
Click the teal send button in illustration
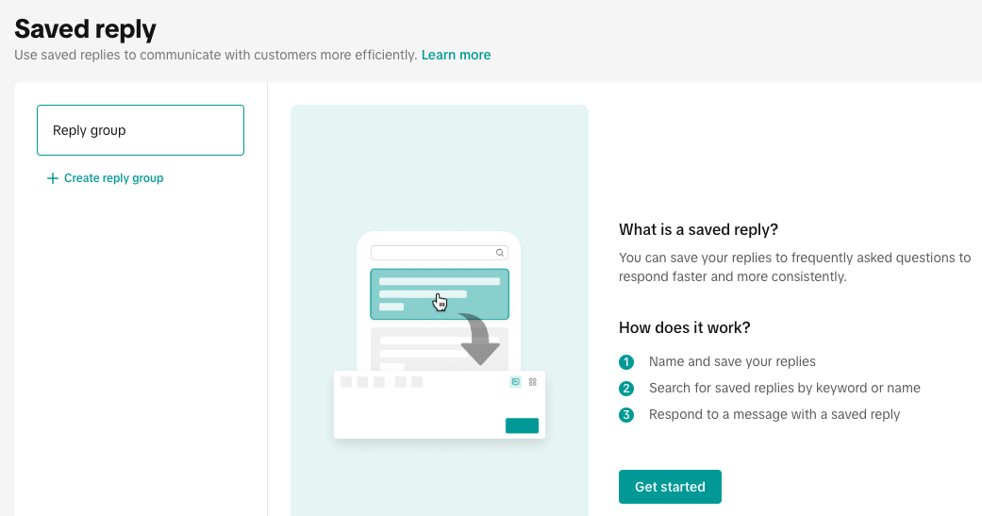click(522, 425)
